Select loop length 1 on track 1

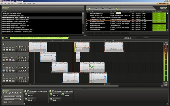click(19, 50)
